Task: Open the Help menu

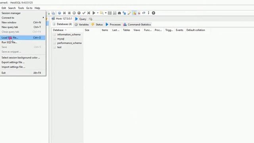Action: click(37, 8)
